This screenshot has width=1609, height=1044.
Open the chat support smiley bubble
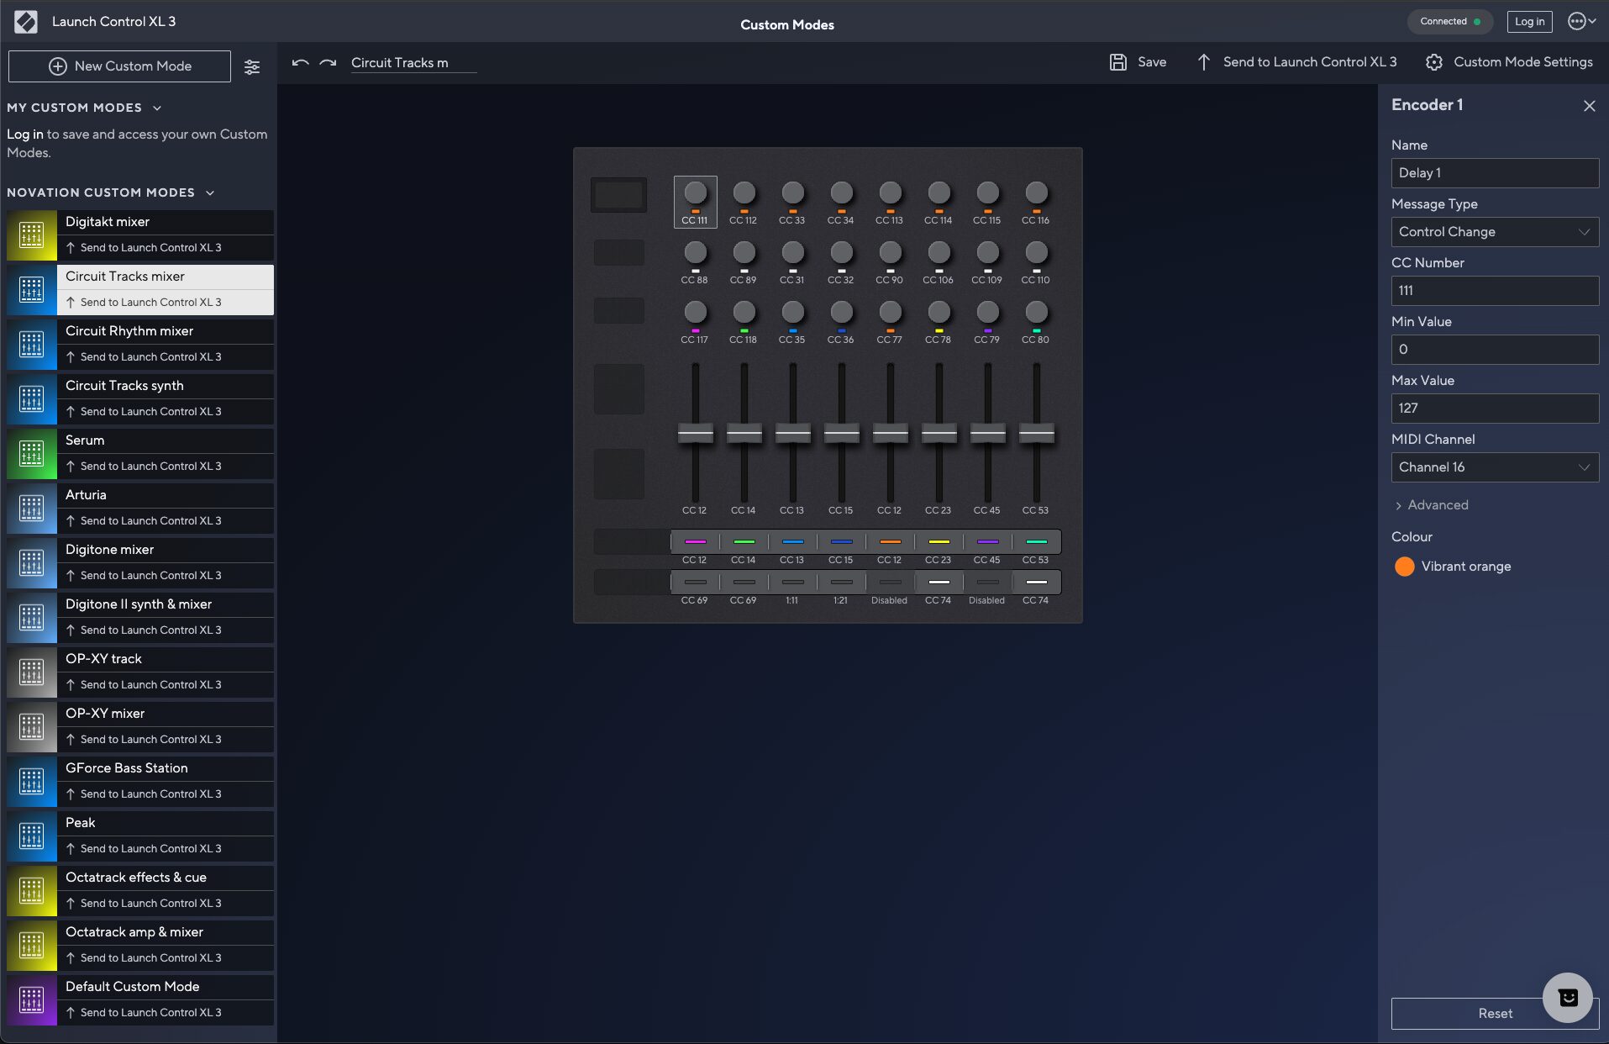point(1568,998)
